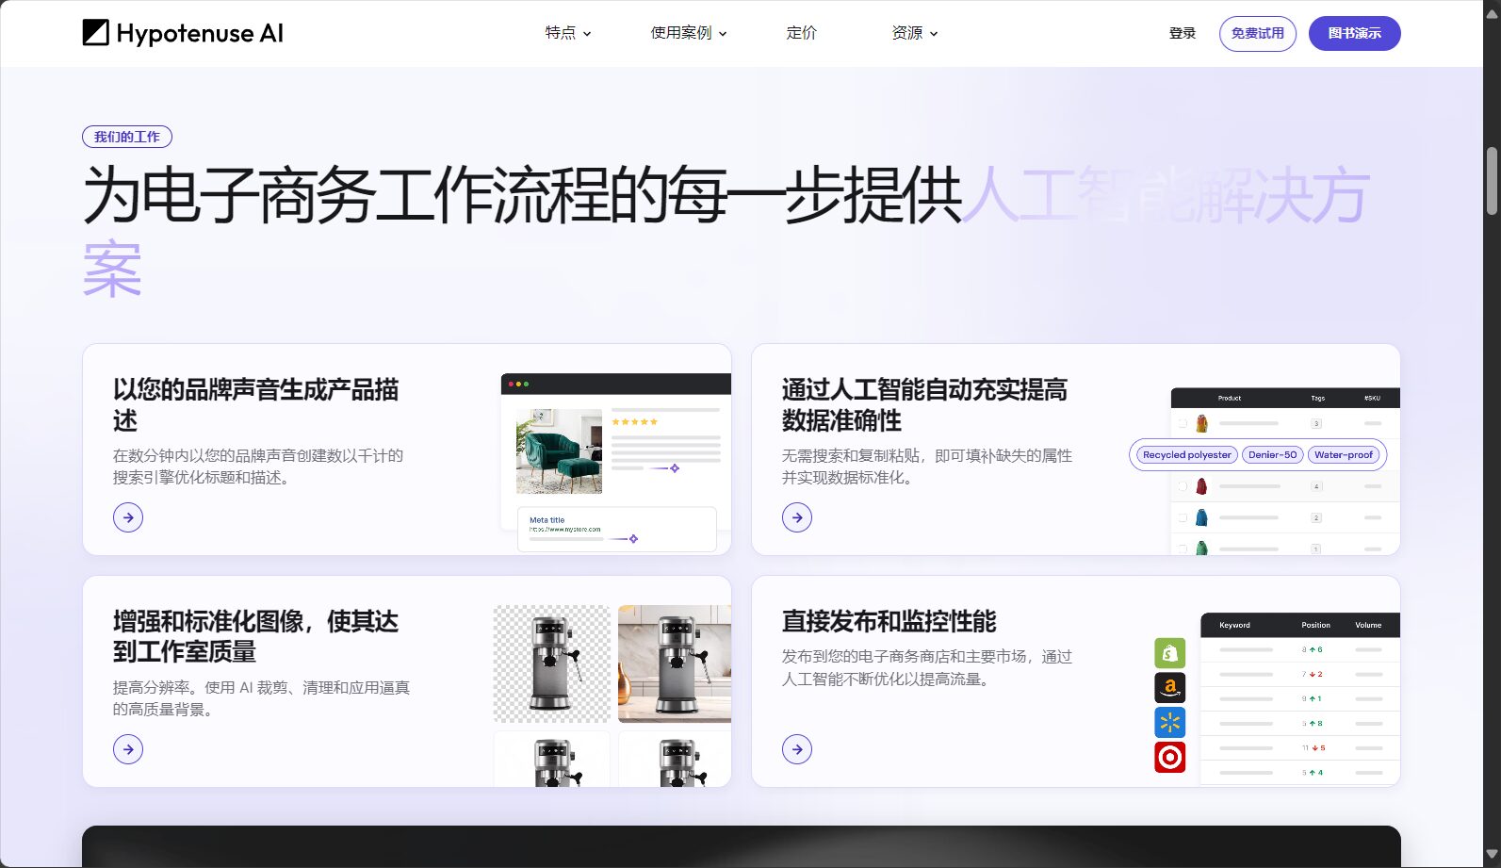Viewport: 1501px width, 868px height.
Task: Click the sparkle icon in Meta title box
Action: (x=633, y=539)
